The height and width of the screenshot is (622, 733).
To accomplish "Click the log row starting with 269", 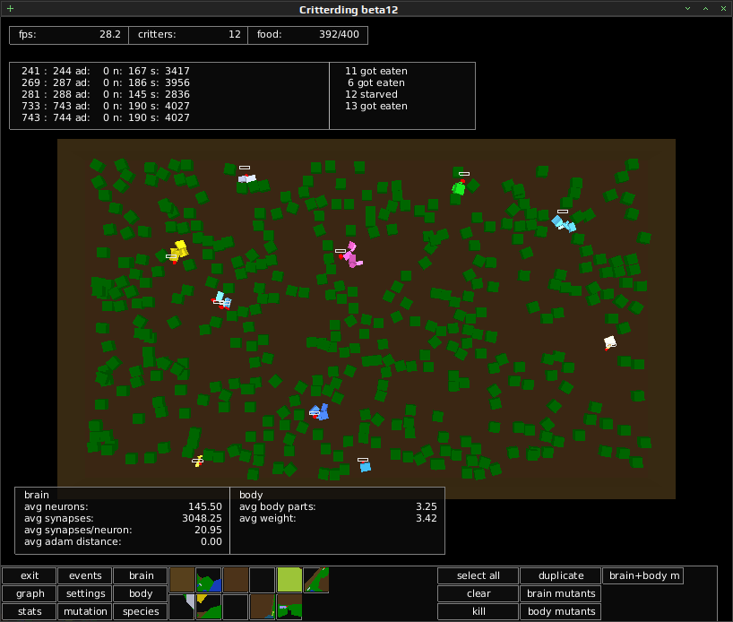I will coord(106,82).
